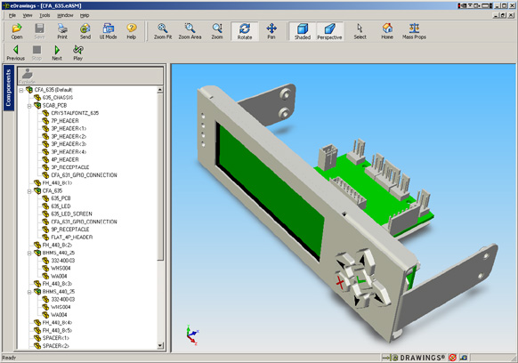Open the File menu
The width and height of the screenshot is (518, 363).
[12, 15]
